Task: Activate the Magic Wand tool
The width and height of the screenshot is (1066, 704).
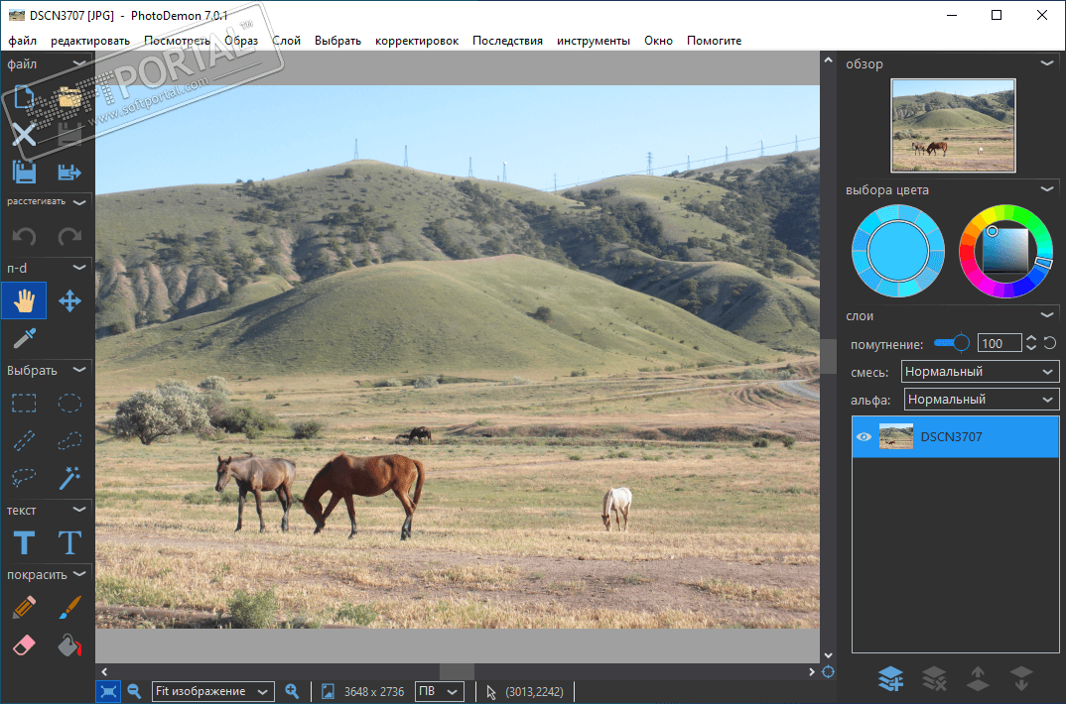Action: (69, 478)
